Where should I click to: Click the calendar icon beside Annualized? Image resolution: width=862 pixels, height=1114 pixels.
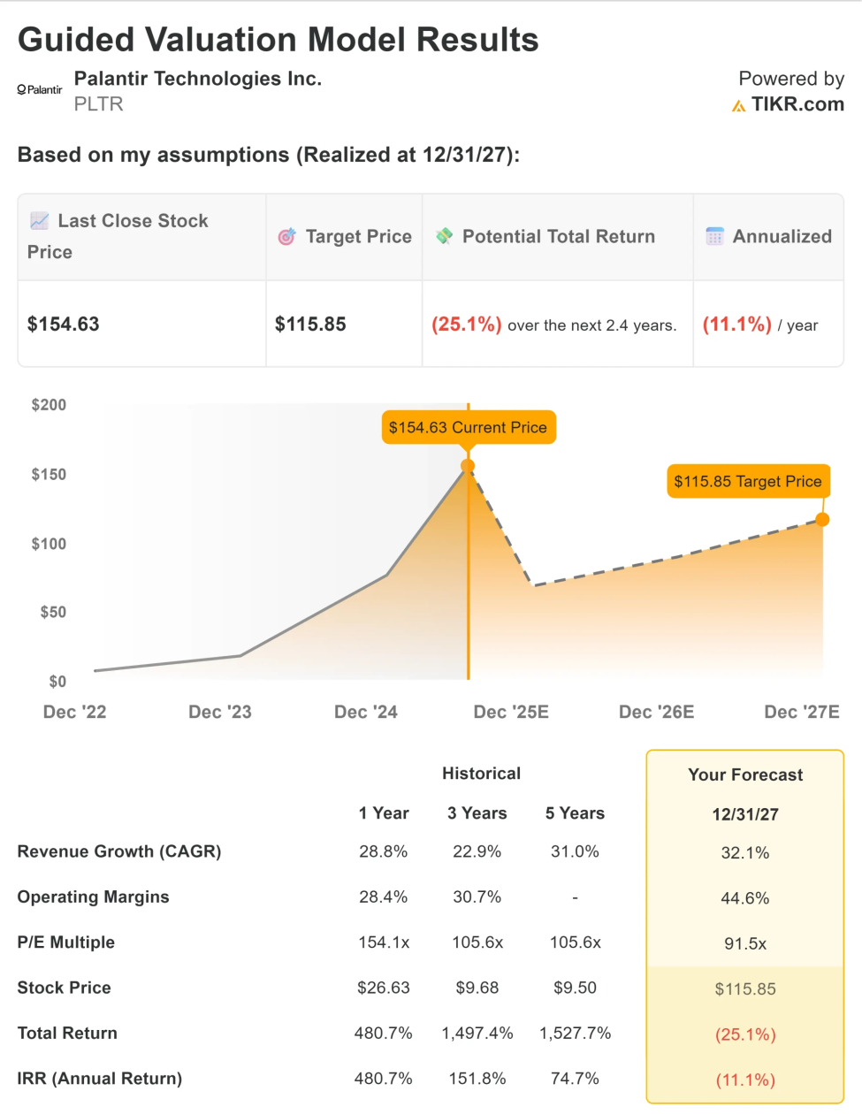coord(714,237)
